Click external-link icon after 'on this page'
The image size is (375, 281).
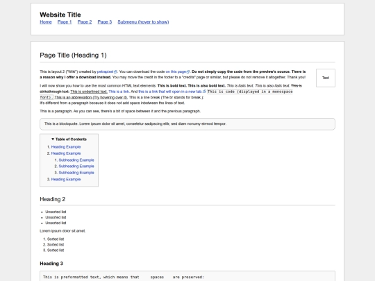[x=188, y=71]
